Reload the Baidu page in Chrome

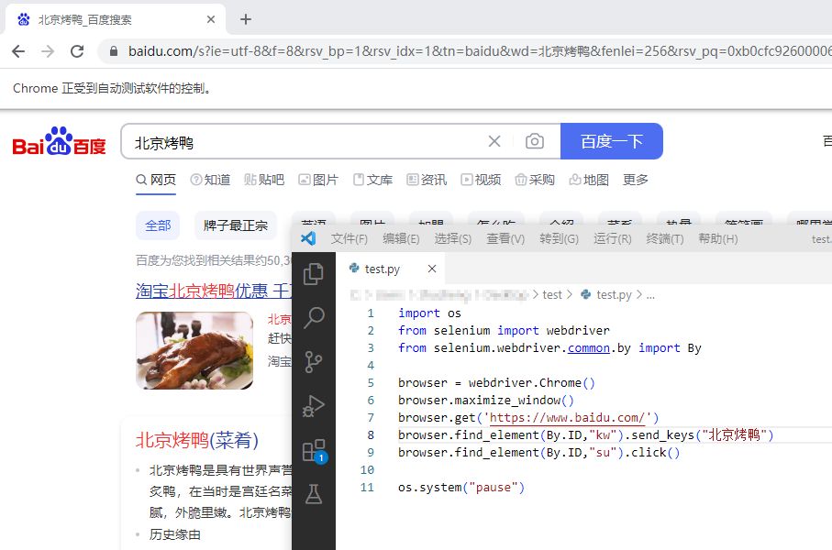click(77, 51)
